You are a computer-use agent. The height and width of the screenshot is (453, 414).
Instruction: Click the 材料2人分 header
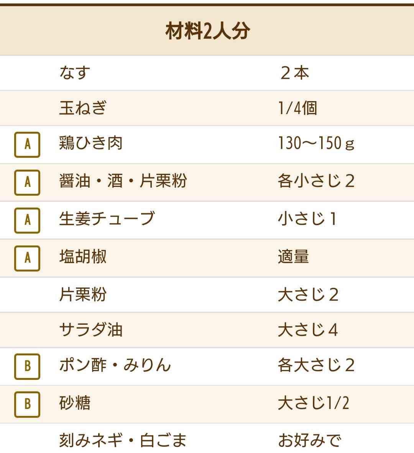pos(207,31)
